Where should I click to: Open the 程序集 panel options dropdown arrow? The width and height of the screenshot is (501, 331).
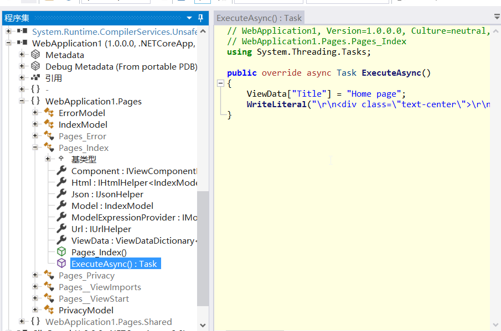(x=189, y=18)
